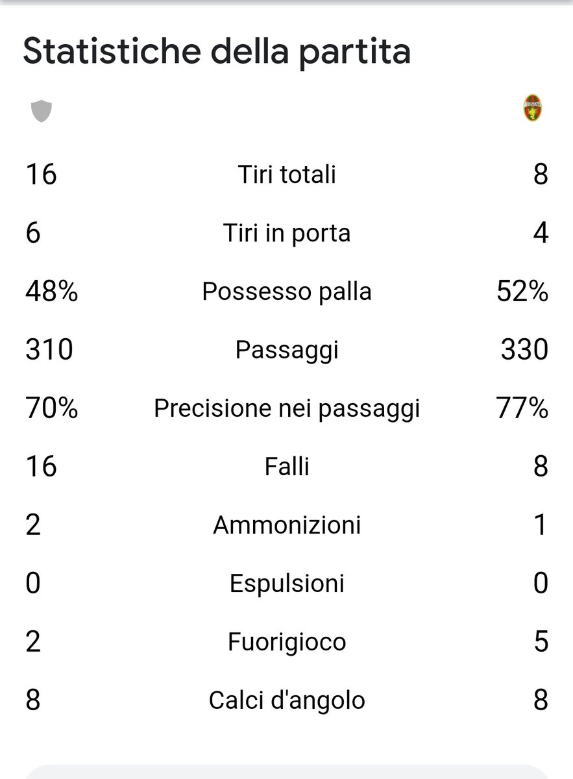Select the Espulsioni row label
This screenshot has width=573, height=779.
coord(287,584)
